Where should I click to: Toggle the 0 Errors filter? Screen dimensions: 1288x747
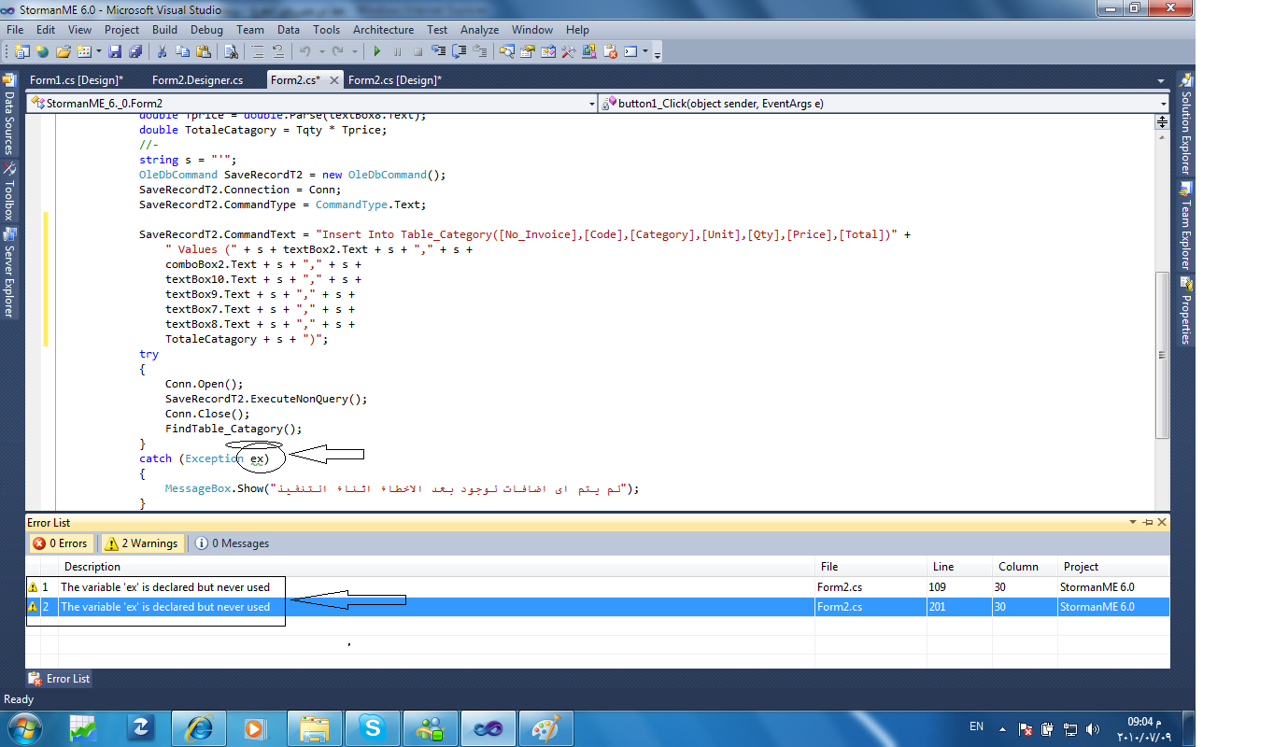pos(60,543)
